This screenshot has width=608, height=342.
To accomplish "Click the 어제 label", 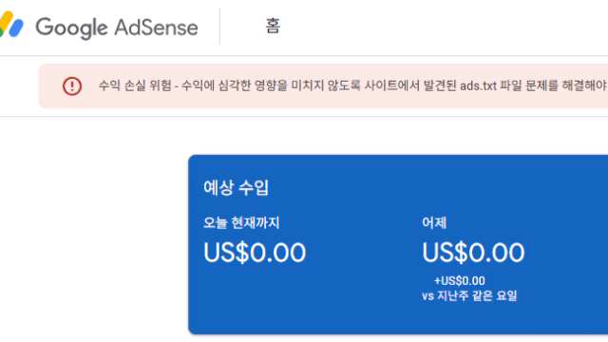I will (x=434, y=223).
